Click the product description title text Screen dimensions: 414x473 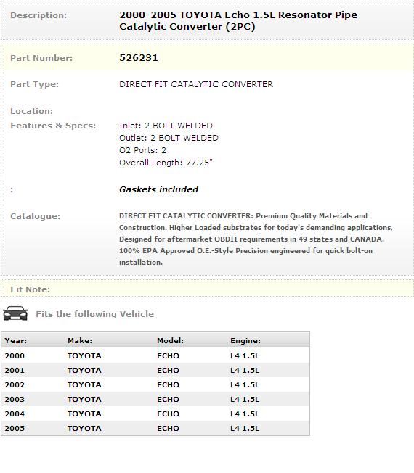(238, 20)
